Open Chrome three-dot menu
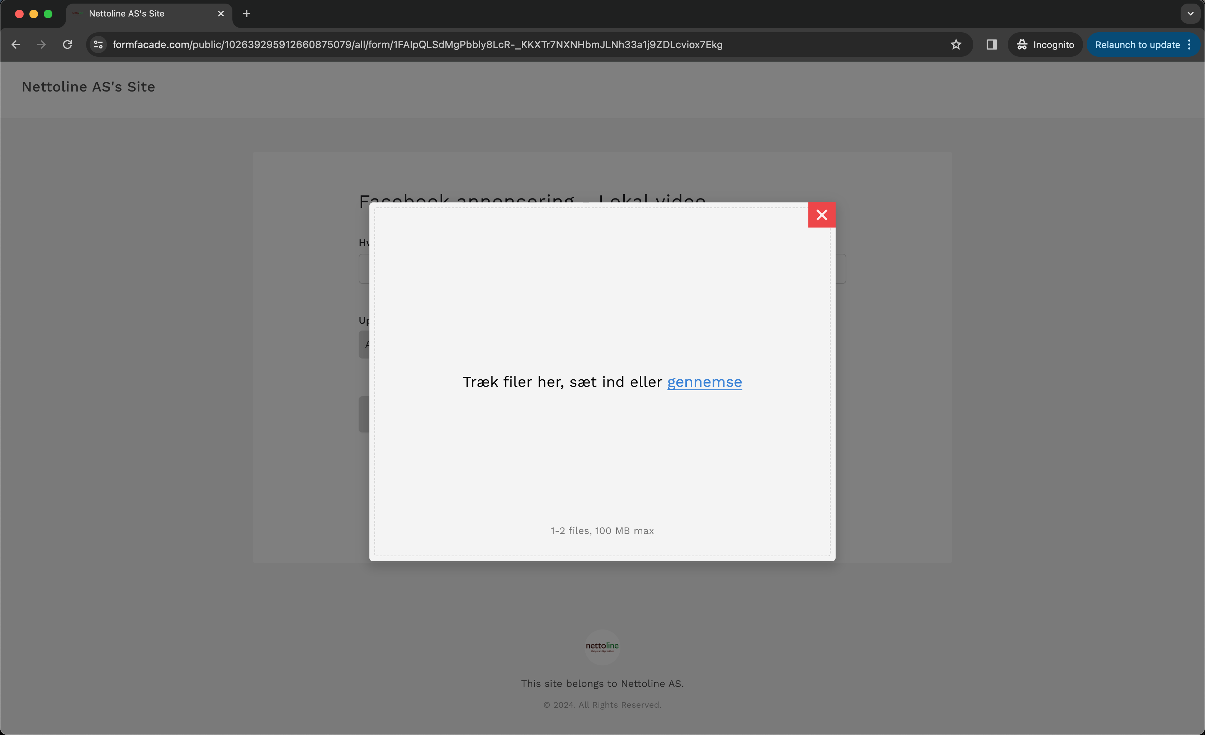Image resolution: width=1205 pixels, height=735 pixels. pyautogui.click(x=1189, y=45)
